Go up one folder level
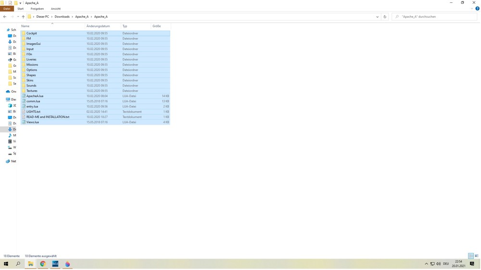This screenshot has width=481, height=270. 23,16
